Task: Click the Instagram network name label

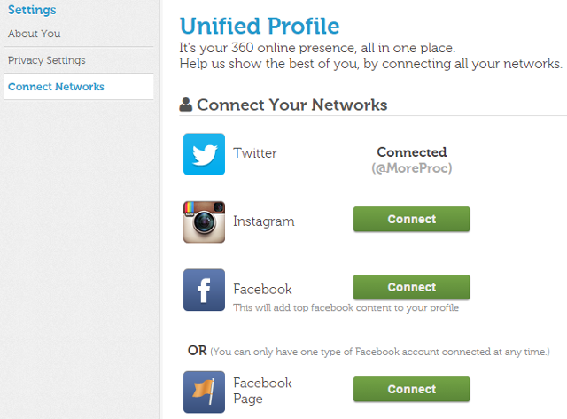Action: 263,221
